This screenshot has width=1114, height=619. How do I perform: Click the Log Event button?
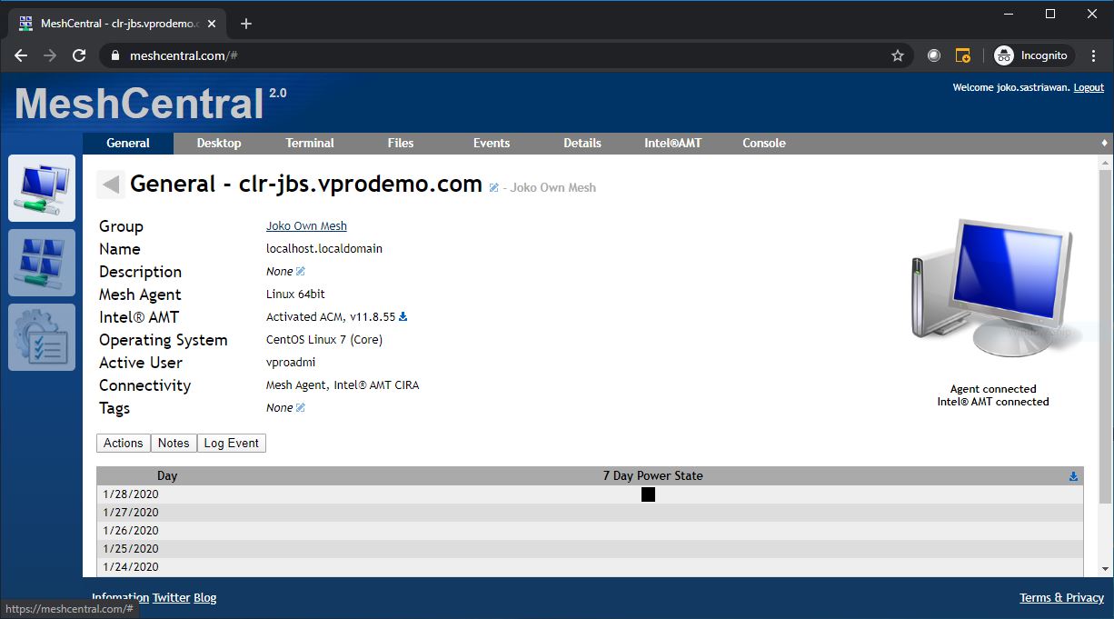pyautogui.click(x=232, y=443)
